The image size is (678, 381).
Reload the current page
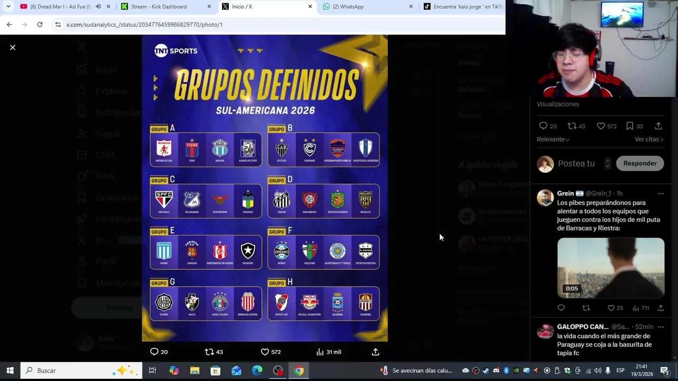[40, 24]
